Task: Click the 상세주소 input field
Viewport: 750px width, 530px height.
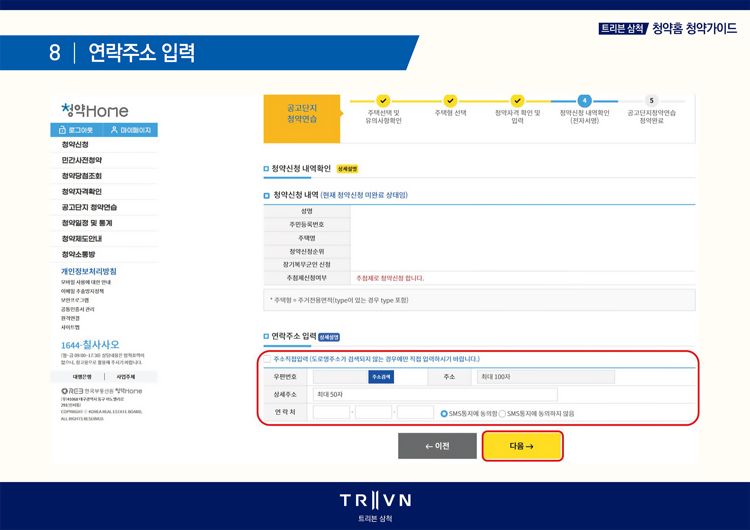Action: (x=435, y=394)
